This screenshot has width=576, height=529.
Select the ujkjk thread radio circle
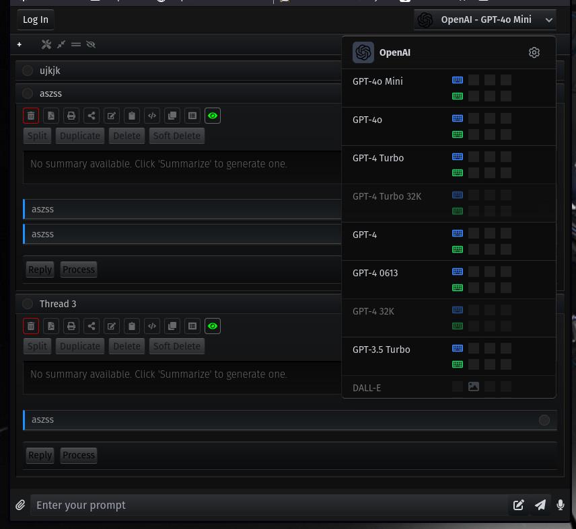[28, 71]
